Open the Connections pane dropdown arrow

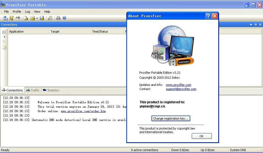click(251, 25)
